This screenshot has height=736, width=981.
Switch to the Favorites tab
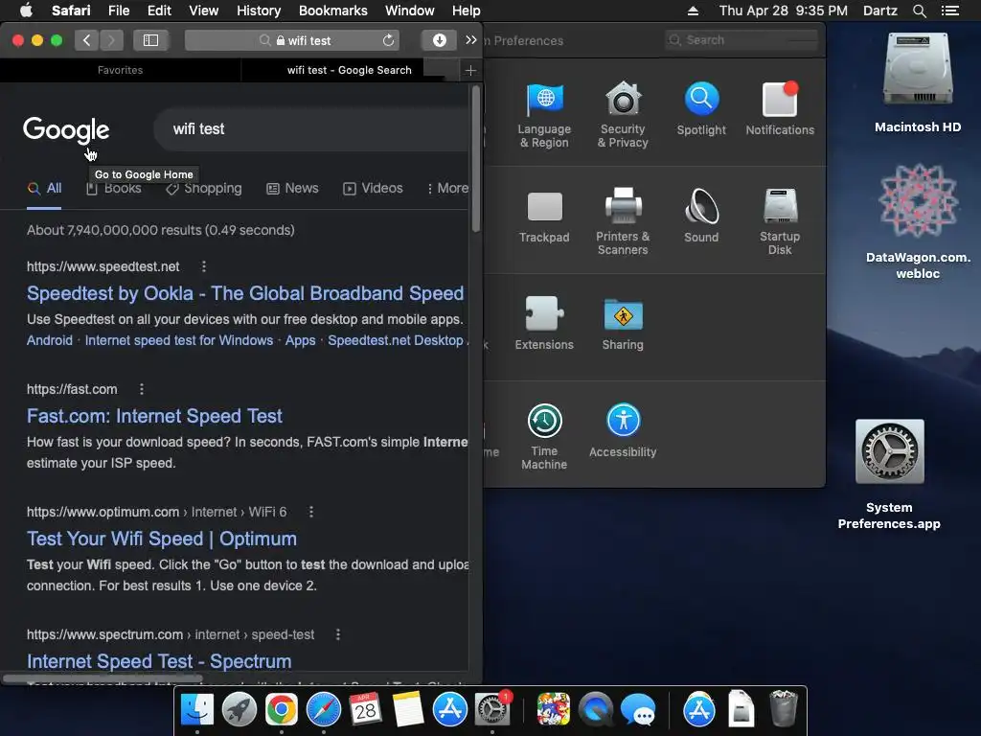[120, 70]
